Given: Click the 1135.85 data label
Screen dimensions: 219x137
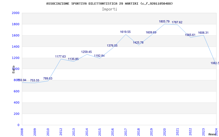Looking at the screenshot, I should [73, 59].
